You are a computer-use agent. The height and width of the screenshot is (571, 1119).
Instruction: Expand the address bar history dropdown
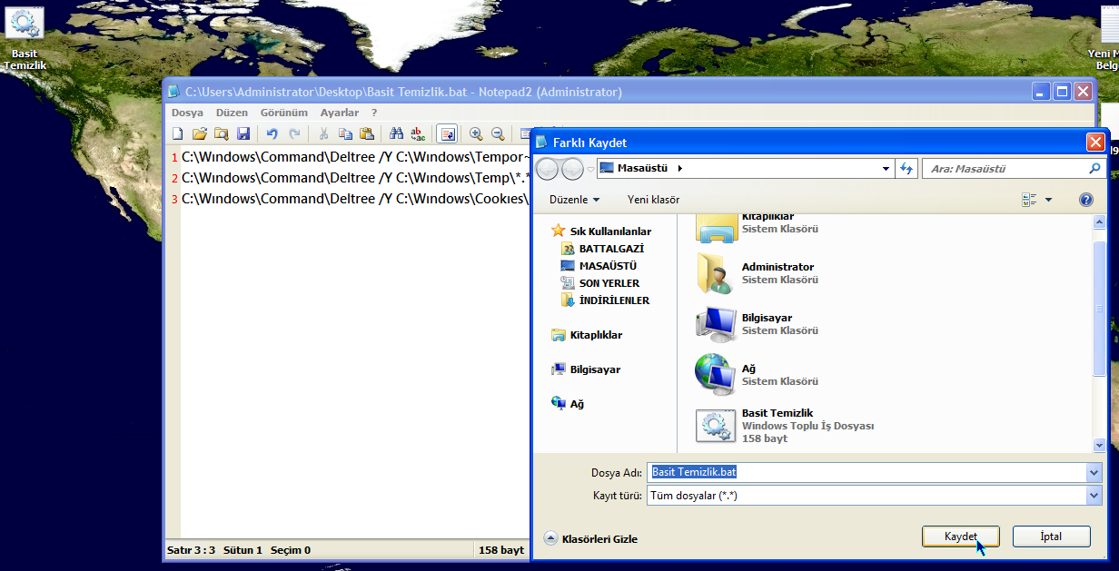(x=886, y=168)
